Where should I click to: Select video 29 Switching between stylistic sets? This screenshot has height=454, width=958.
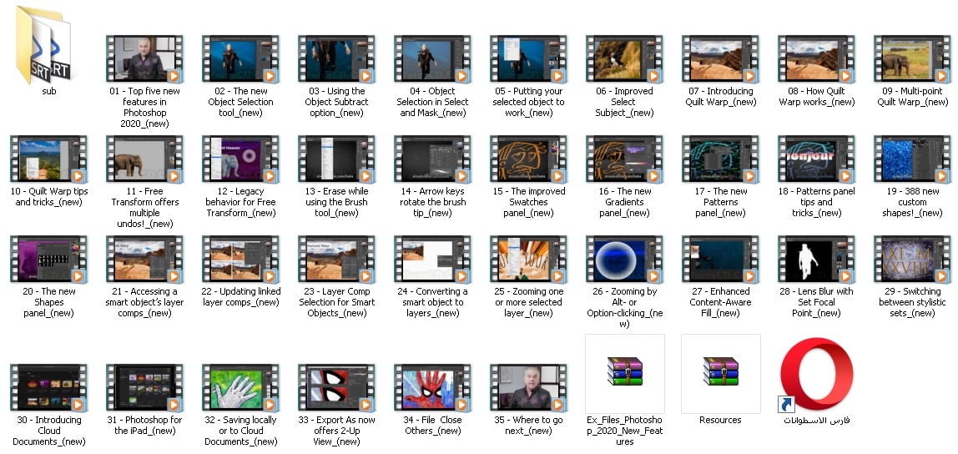(x=912, y=259)
